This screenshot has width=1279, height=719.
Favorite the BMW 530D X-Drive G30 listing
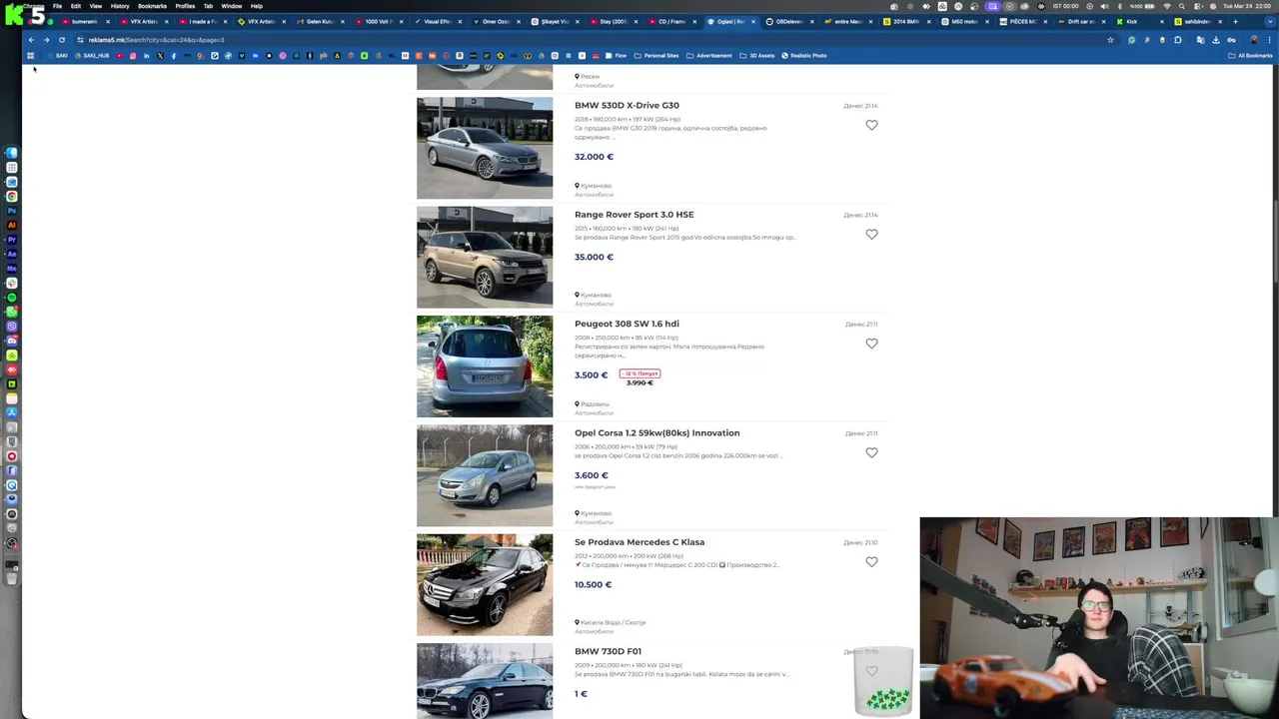tap(871, 125)
